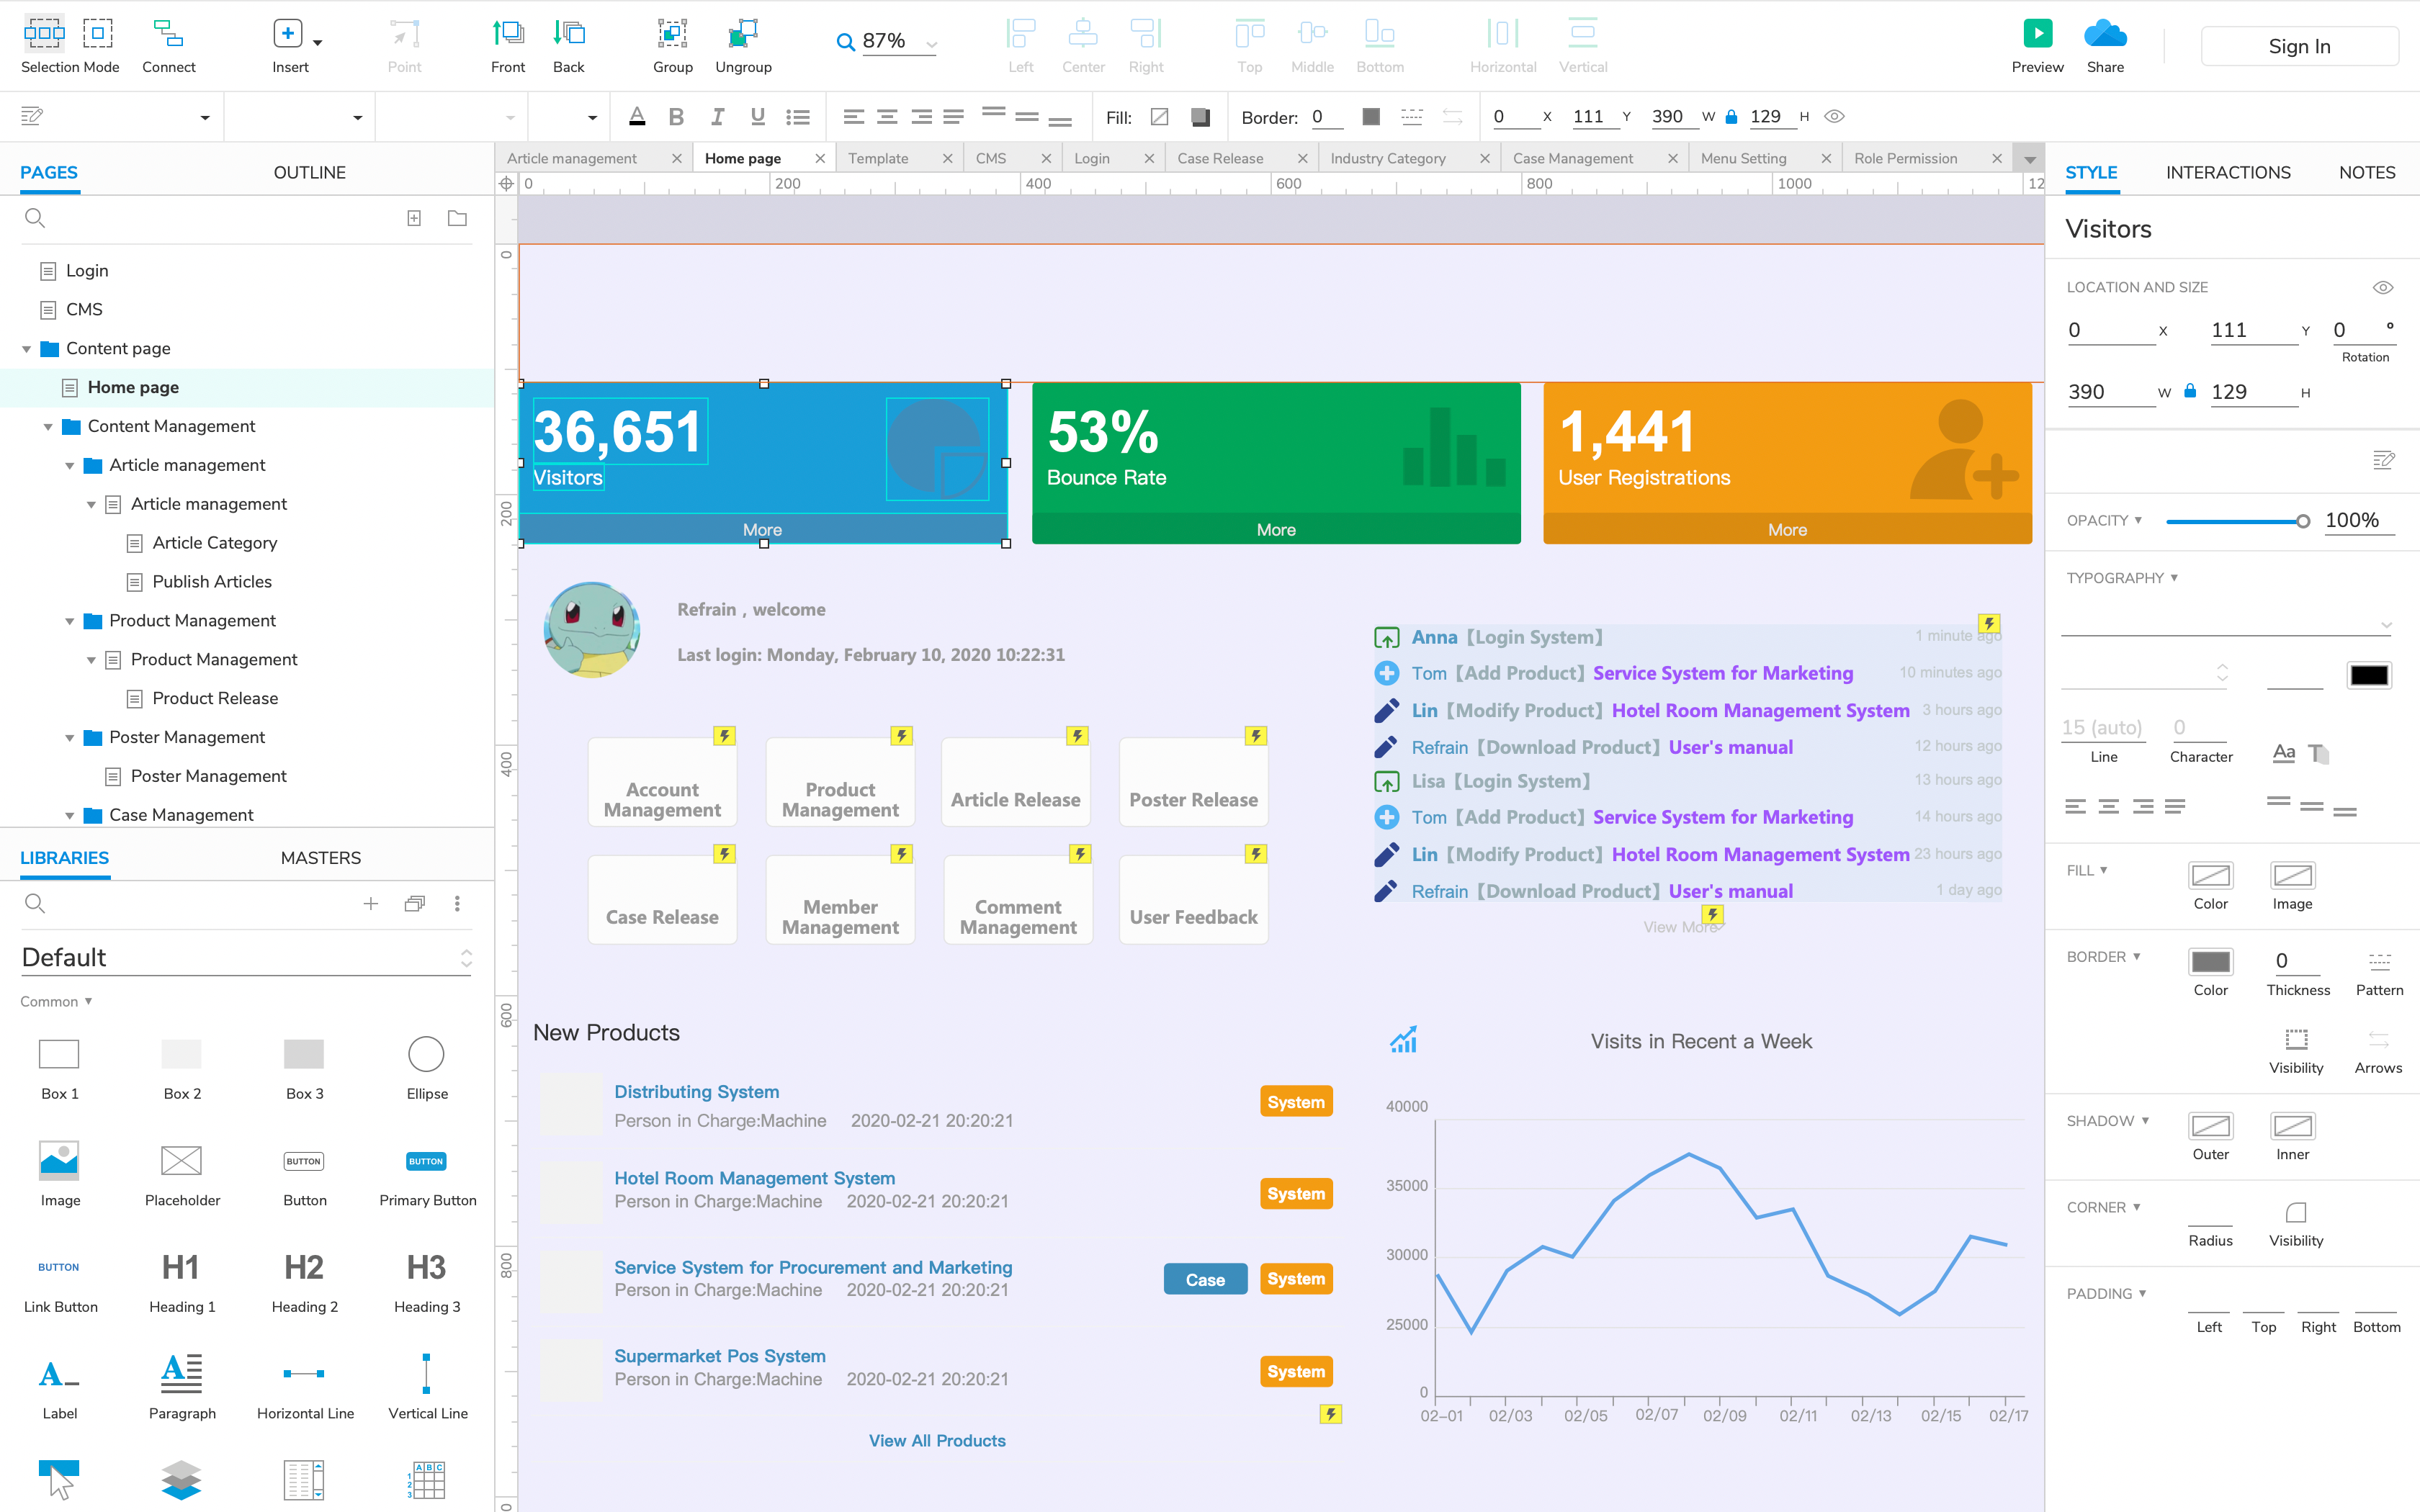Open the text color picker in toolbar
This screenshot has height=1512, width=2420.
coord(637,117)
